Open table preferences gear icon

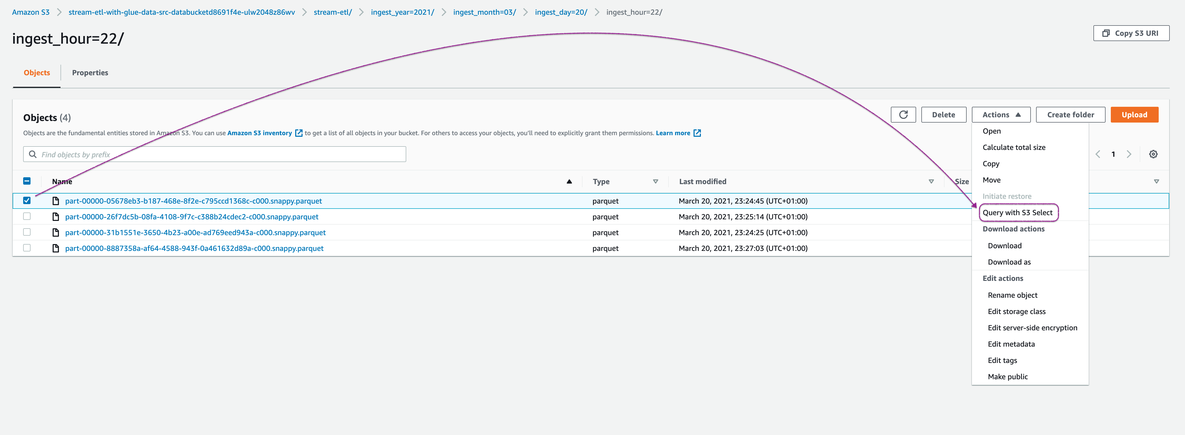click(1153, 154)
